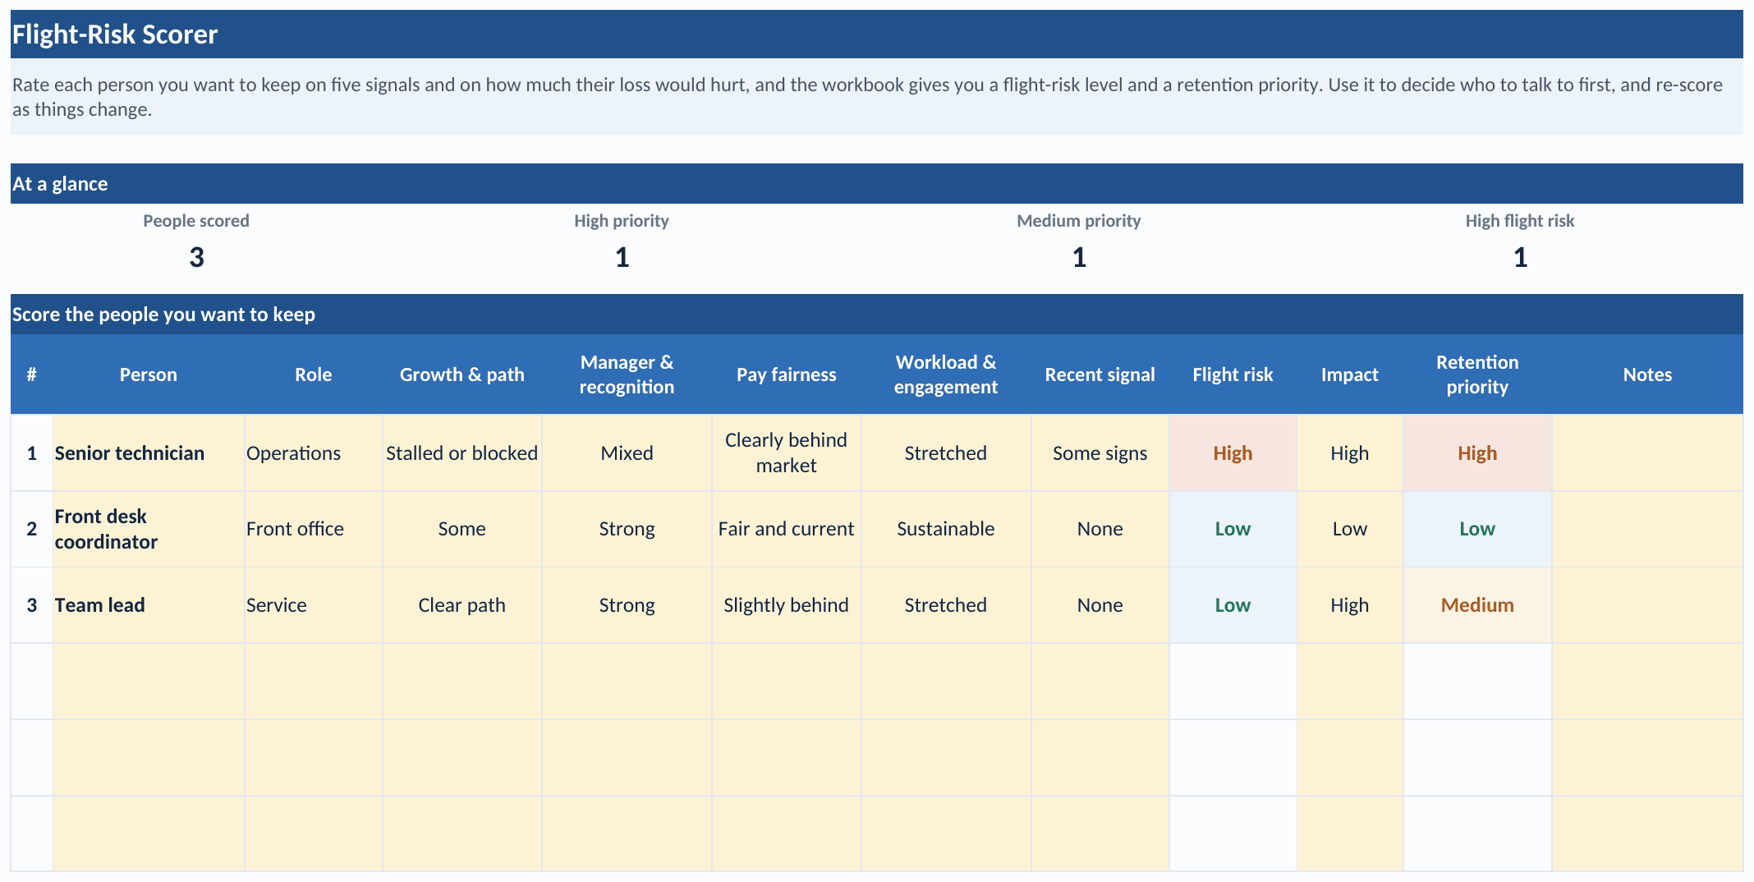Select the High retention priority cell
Viewport: 1754px width, 882px height.
point(1477,453)
